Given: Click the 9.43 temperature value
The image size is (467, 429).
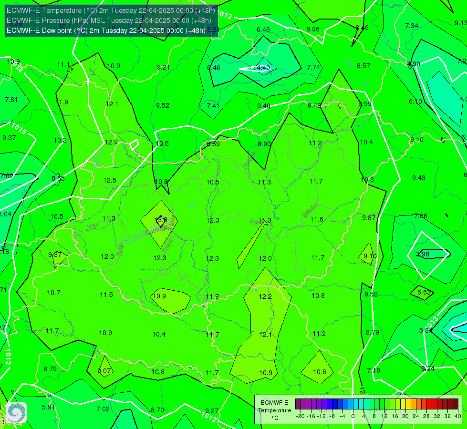Looking at the screenshot, I should (419, 178).
